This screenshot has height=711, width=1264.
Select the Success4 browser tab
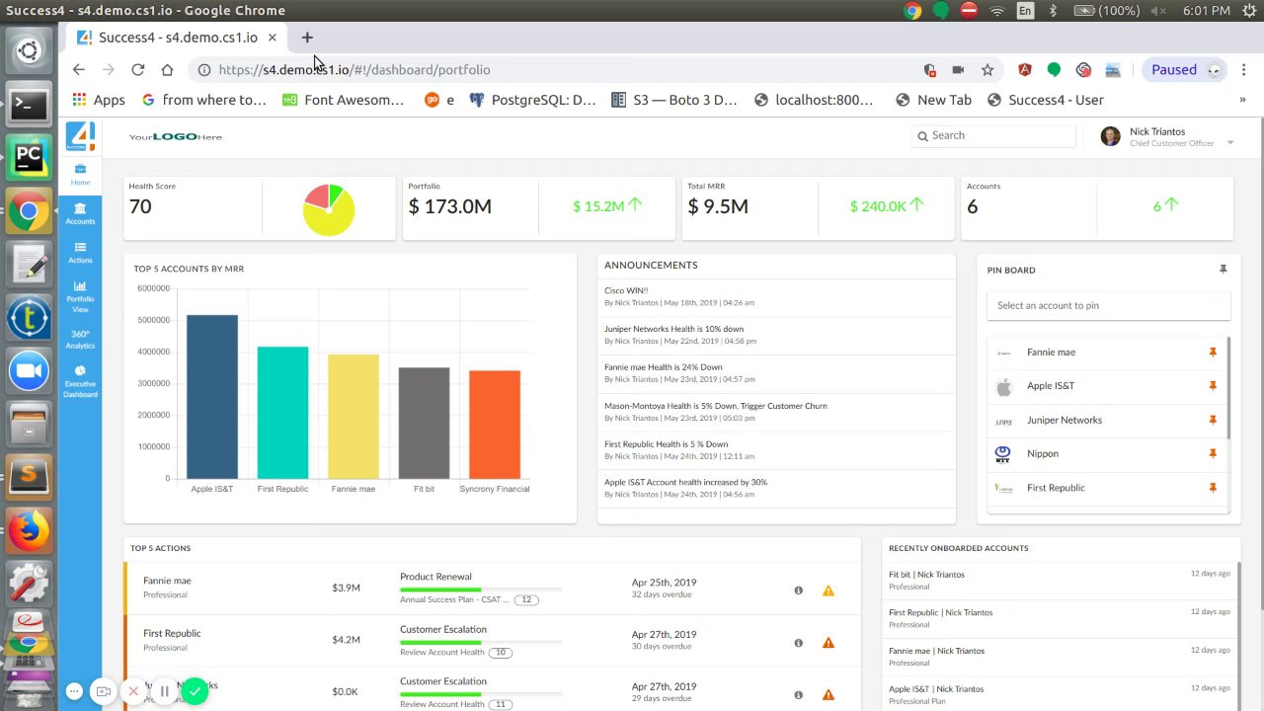click(178, 38)
